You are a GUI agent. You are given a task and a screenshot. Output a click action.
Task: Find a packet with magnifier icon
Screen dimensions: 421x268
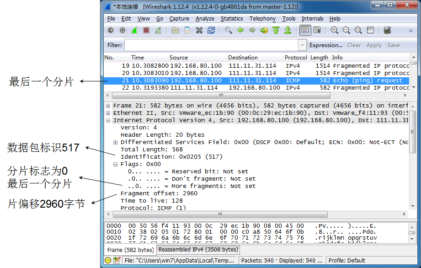point(229,30)
